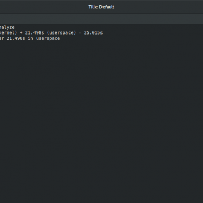Focus the empty terminal area below output
Screen dimensions: 203x203
101,118
